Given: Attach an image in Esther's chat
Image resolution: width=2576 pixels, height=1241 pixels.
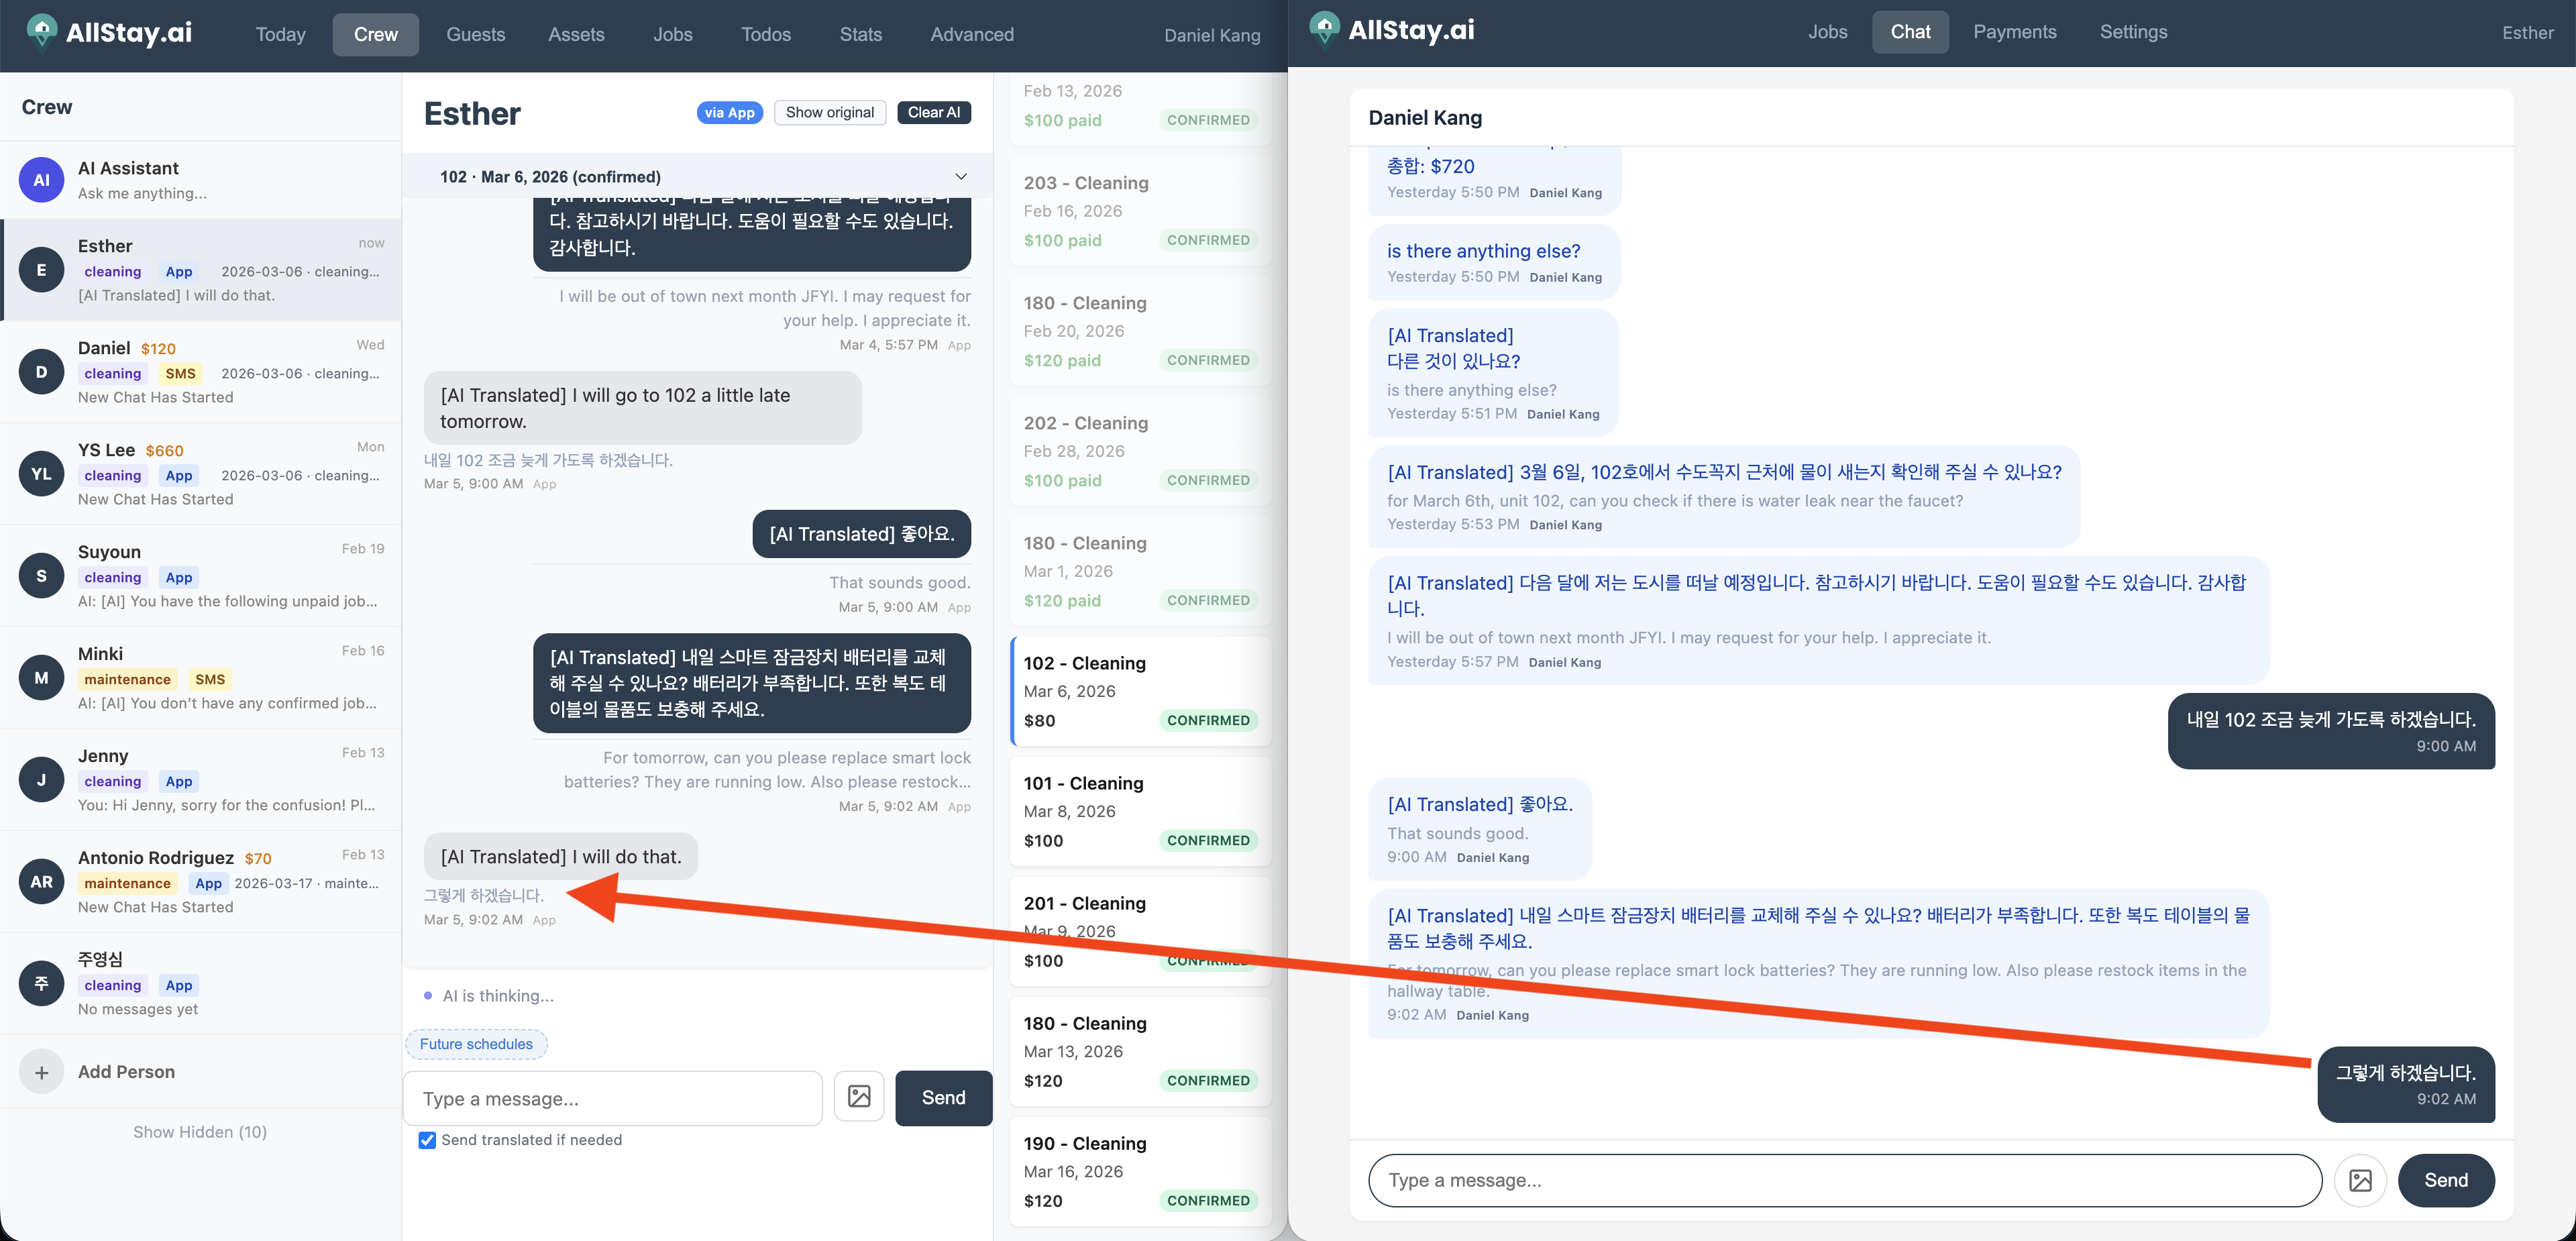Looking at the screenshot, I should click(x=859, y=1097).
